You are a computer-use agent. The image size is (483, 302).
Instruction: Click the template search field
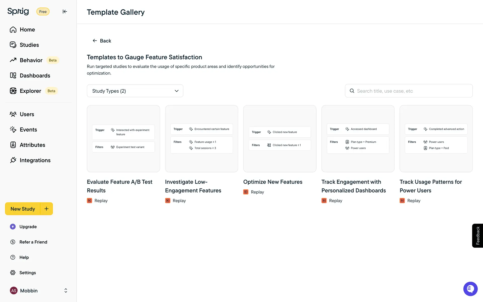point(413,91)
